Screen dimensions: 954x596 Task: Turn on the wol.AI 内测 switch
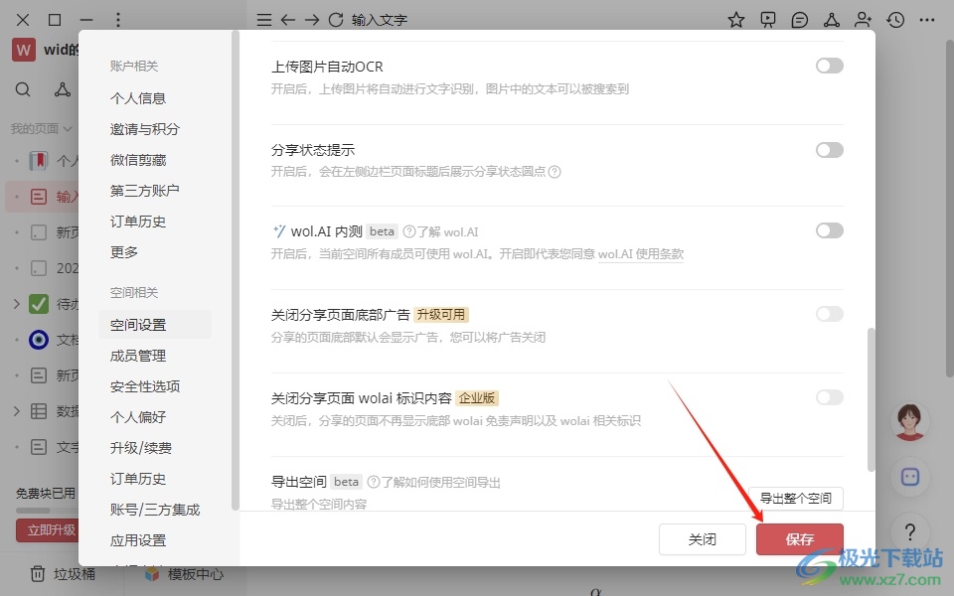click(829, 230)
